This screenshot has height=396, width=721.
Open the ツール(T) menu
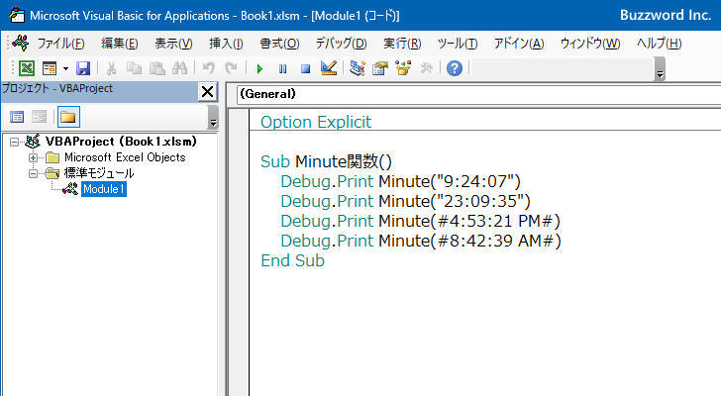[458, 44]
